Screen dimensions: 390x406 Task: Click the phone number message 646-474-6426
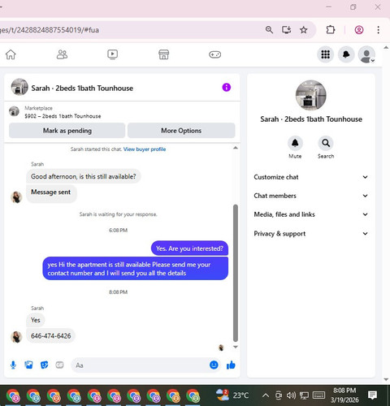point(50,336)
